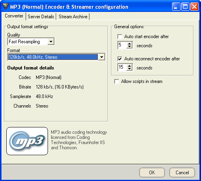Click the MP3 logo image

coord(27,141)
